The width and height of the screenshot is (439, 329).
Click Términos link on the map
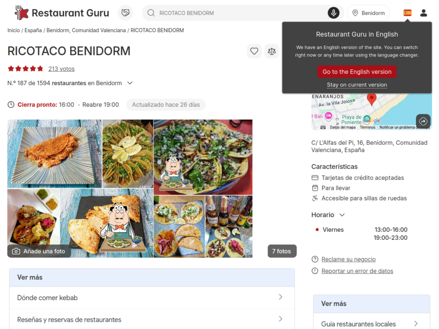[367, 127]
